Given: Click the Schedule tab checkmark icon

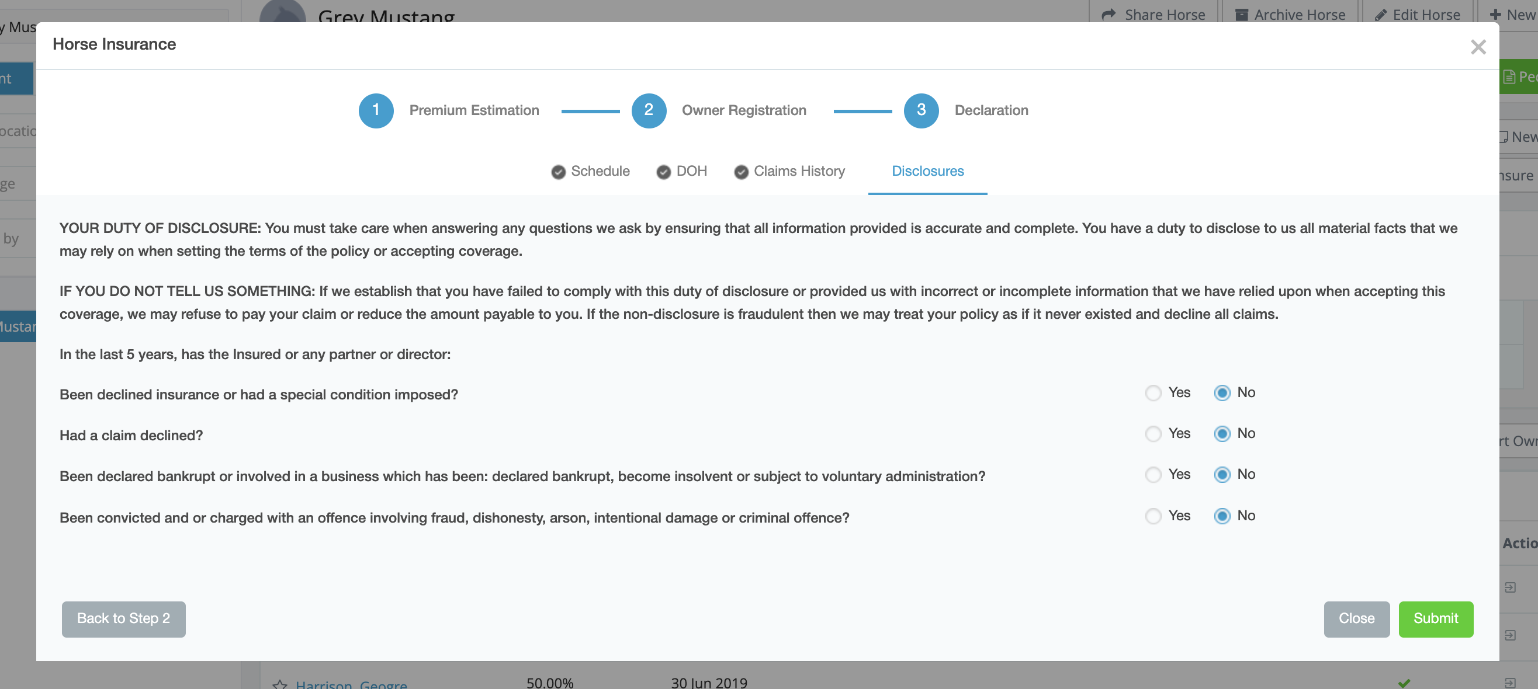Looking at the screenshot, I should point(557,172).
